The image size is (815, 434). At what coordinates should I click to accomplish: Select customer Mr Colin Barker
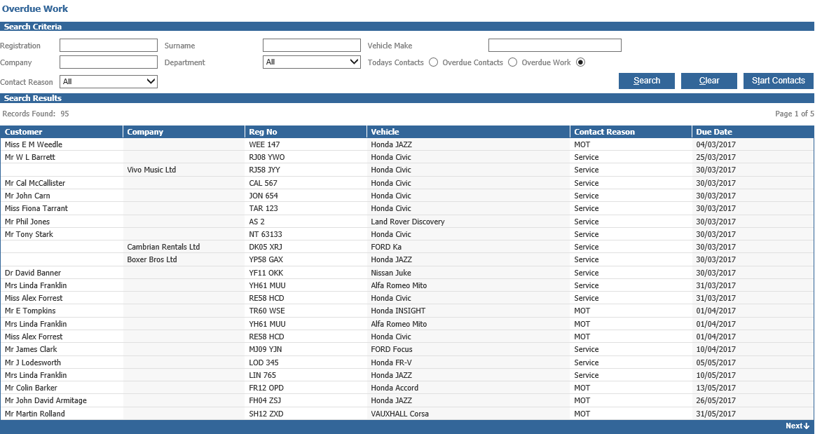[31, 388]
